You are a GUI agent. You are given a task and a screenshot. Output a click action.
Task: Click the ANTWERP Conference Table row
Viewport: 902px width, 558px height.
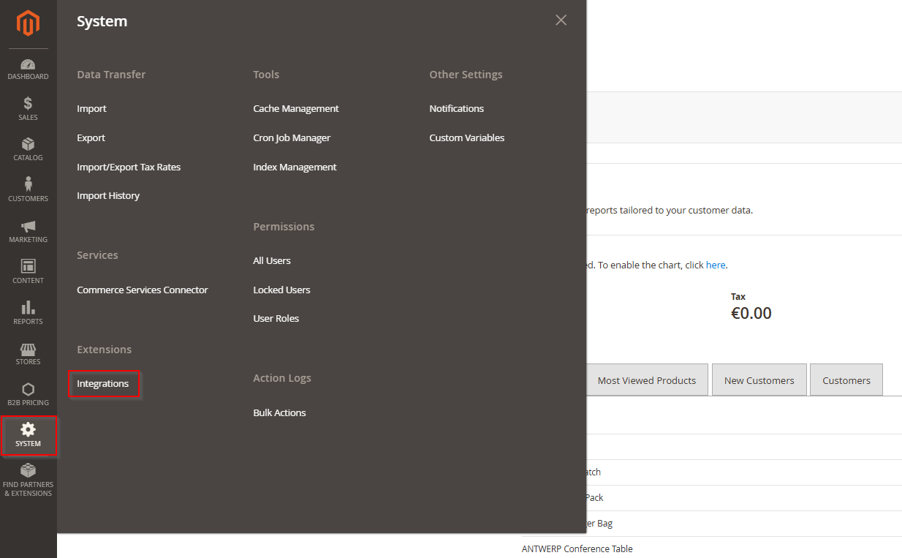pyautogui.click(x=577, y=548)
